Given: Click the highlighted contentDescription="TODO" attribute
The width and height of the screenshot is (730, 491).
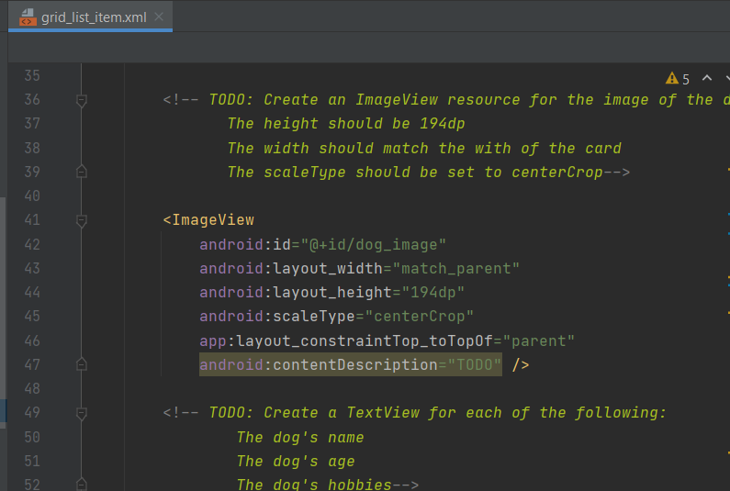Looking at the screenshot, I should (351, 364).
